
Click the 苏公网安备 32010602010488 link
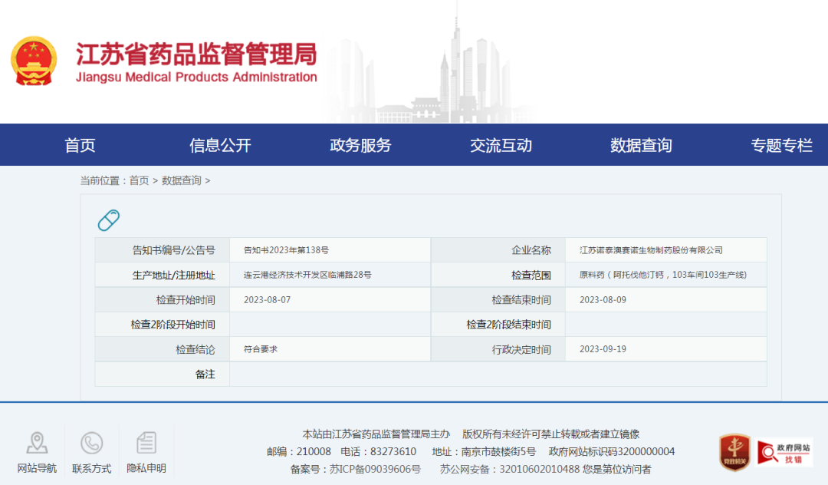(510, 469)
